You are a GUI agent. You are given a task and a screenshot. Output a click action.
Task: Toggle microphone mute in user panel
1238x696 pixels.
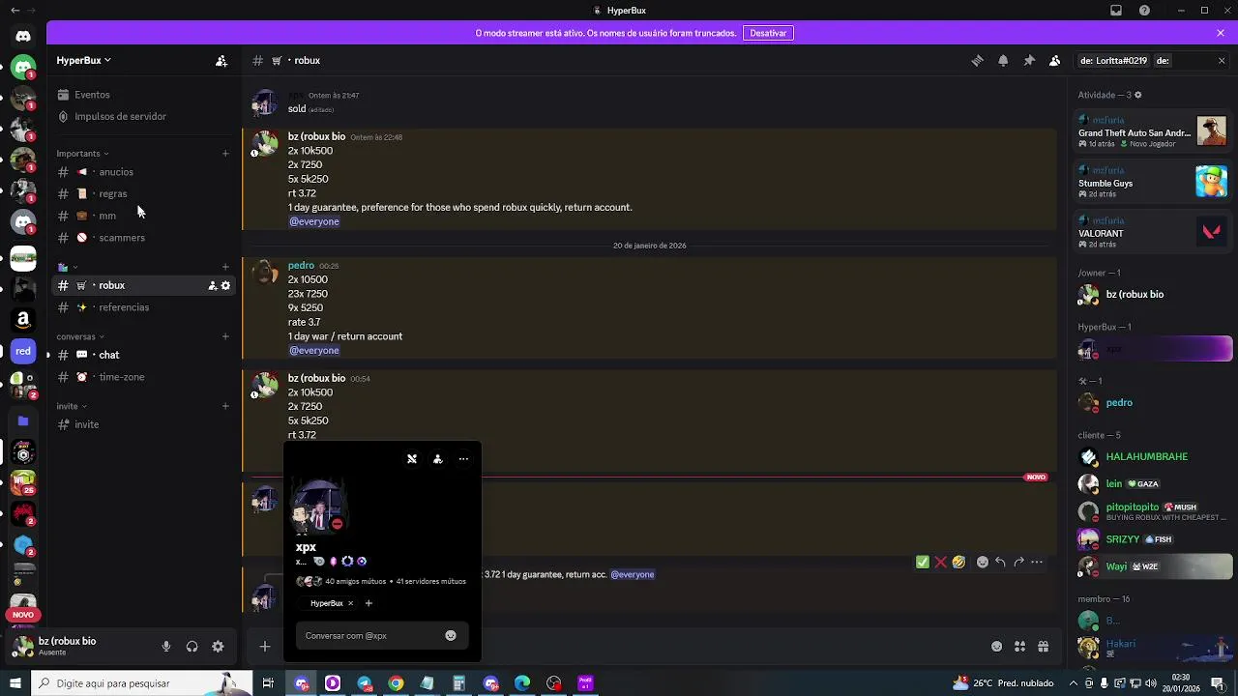tap(166, 647)
